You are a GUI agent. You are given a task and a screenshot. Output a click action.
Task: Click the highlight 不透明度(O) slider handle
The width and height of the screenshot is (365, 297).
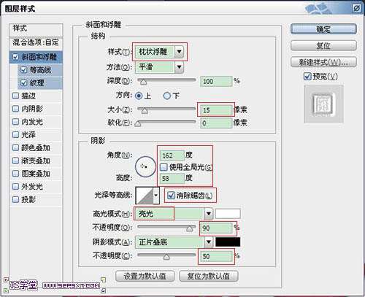[x=190, y=228]
